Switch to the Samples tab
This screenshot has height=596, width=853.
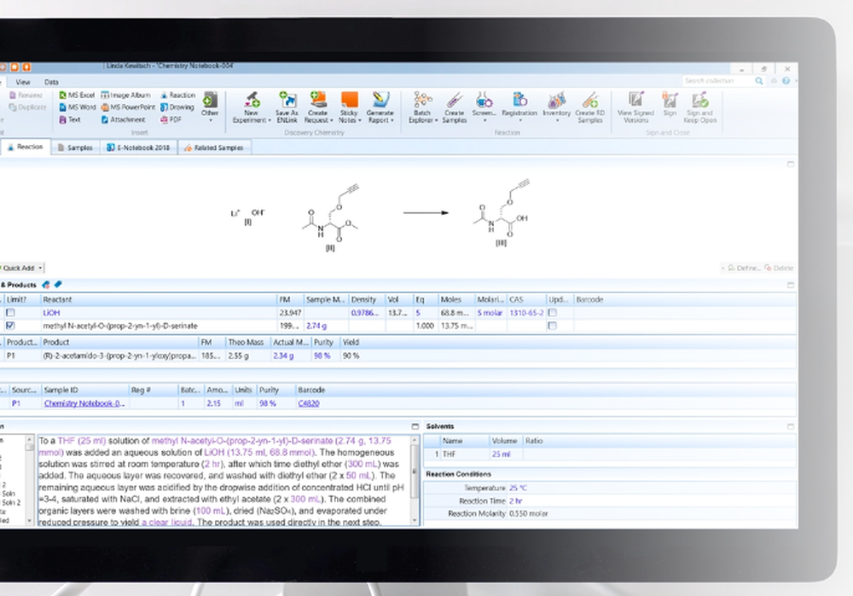coord(78,147)
